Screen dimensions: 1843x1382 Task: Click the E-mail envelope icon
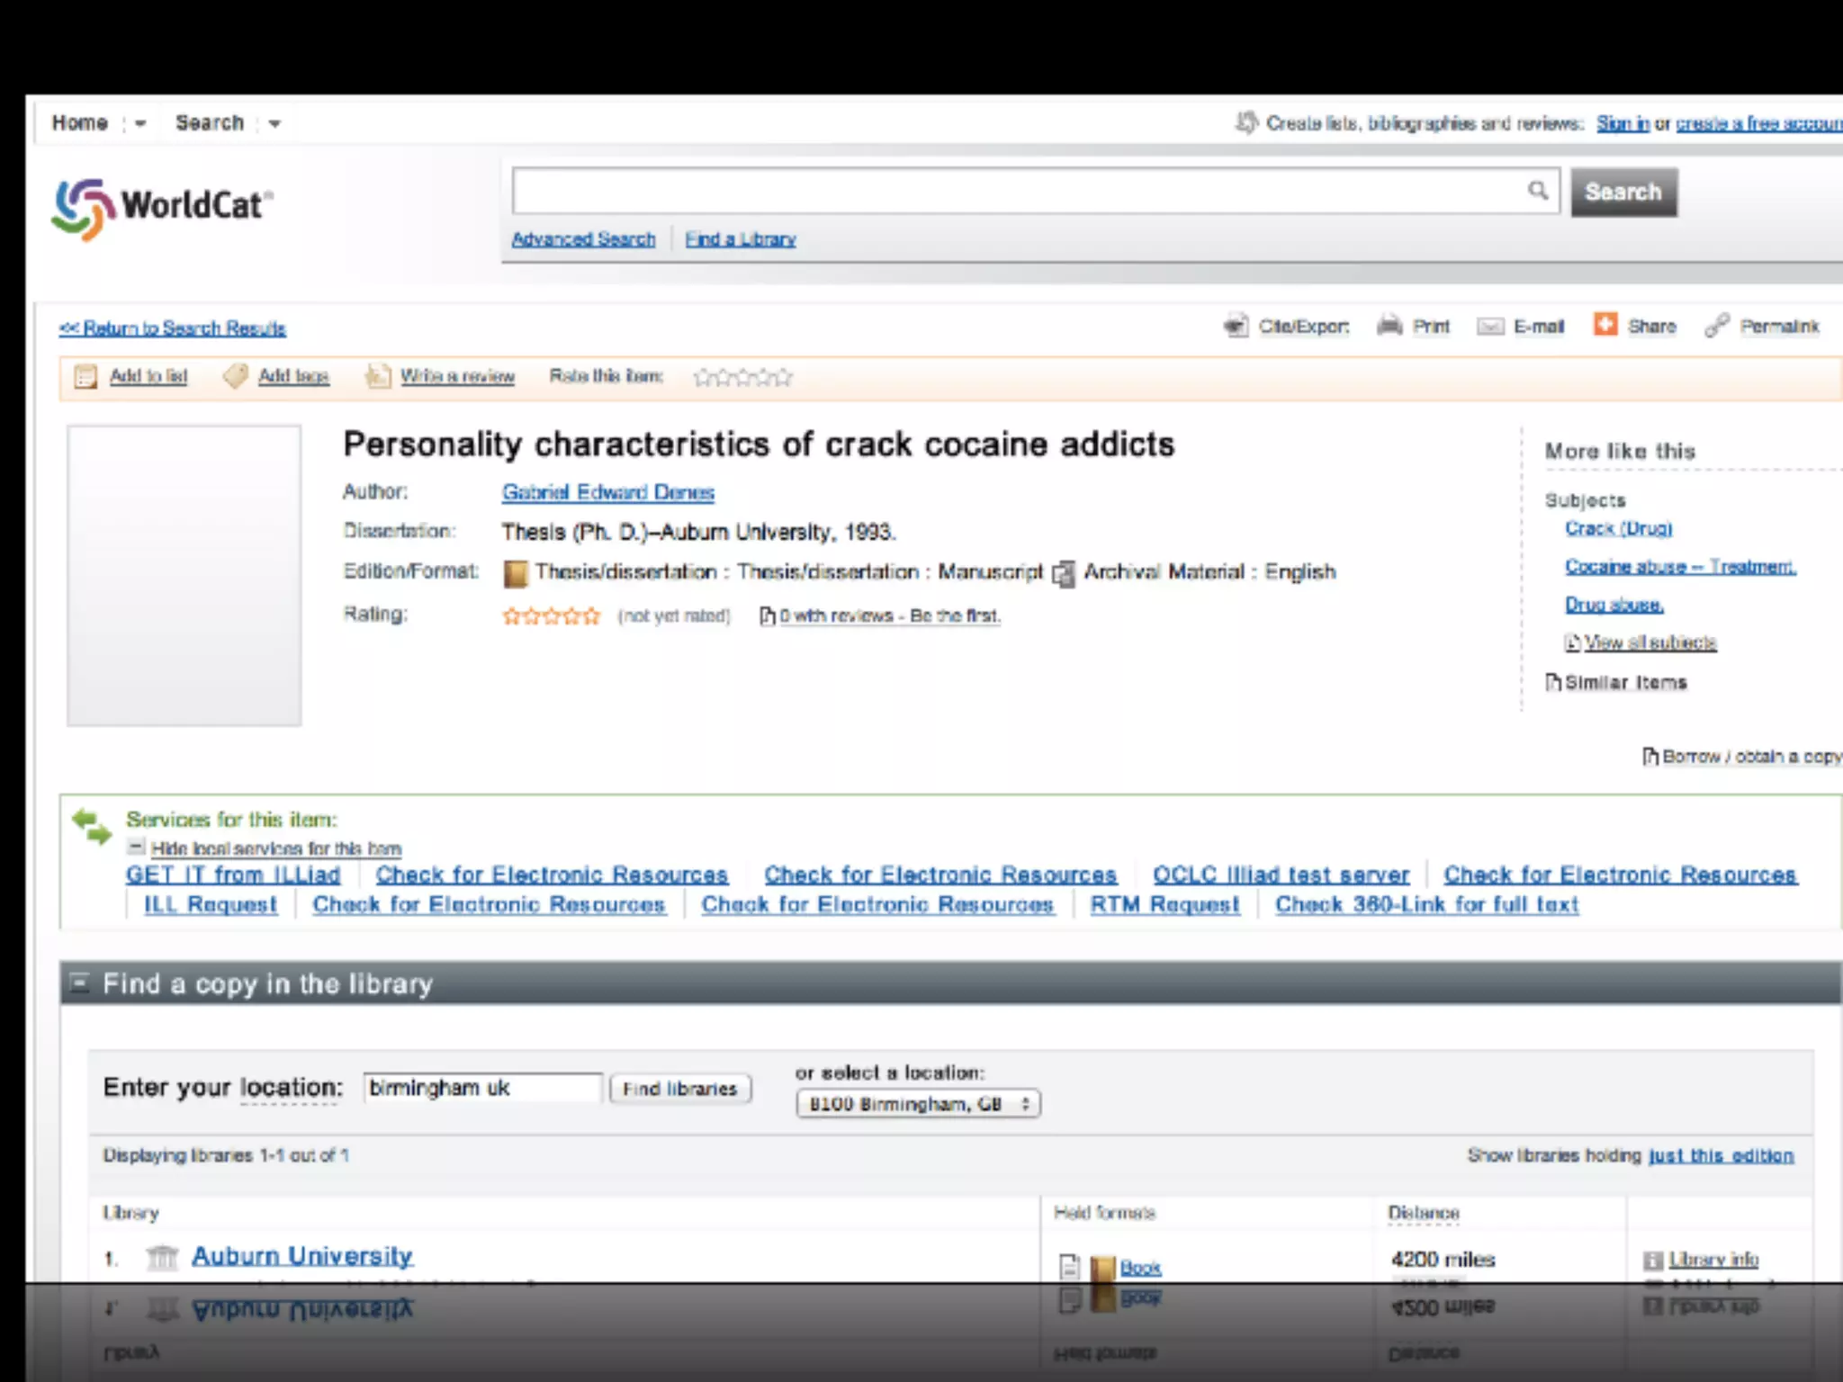(x=1490, y=327)
